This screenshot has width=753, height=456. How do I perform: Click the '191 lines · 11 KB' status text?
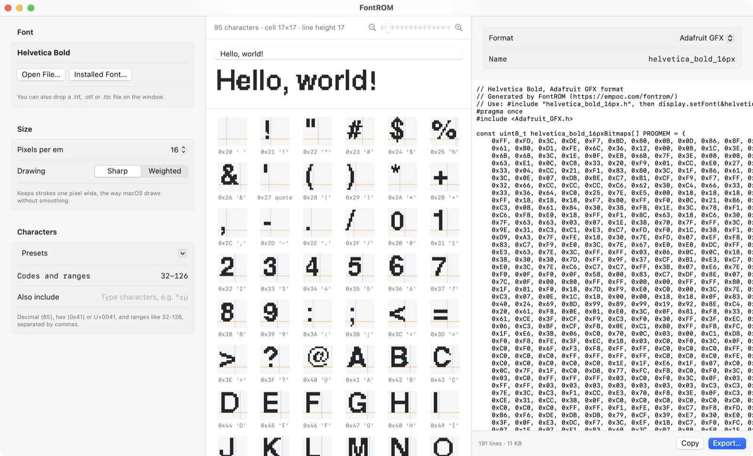click(x=500, y=443)
